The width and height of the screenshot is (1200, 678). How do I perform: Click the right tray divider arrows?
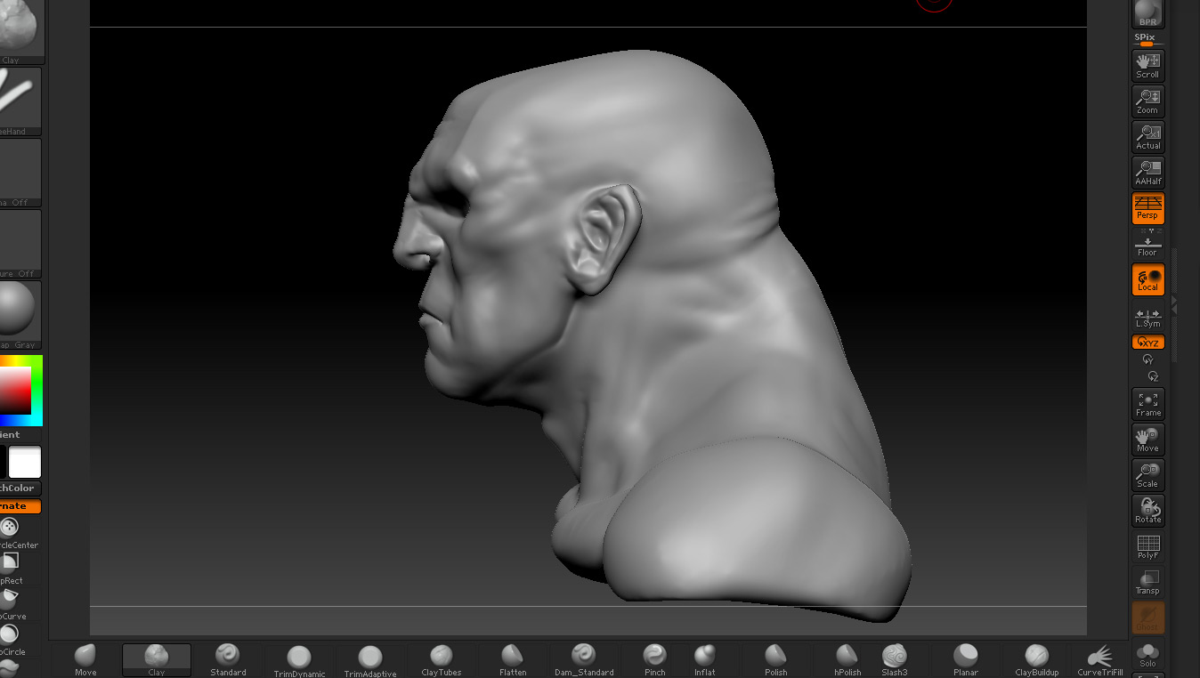(x=1174, y=305)
